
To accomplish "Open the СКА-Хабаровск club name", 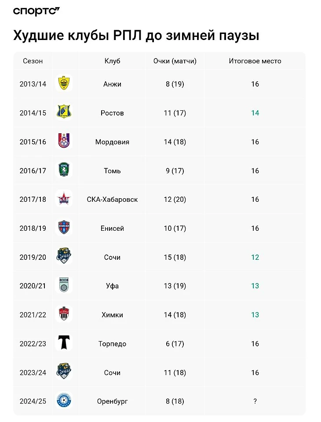I will (112, 200).
